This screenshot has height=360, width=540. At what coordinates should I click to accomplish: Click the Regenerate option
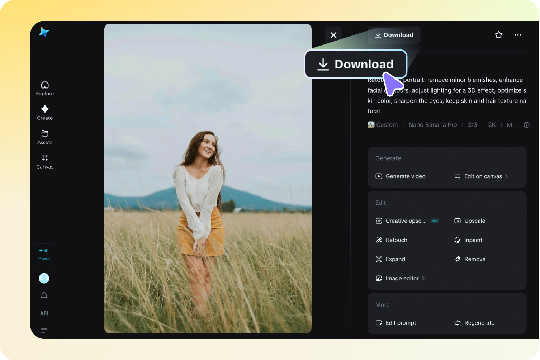(x=479, y=323)
